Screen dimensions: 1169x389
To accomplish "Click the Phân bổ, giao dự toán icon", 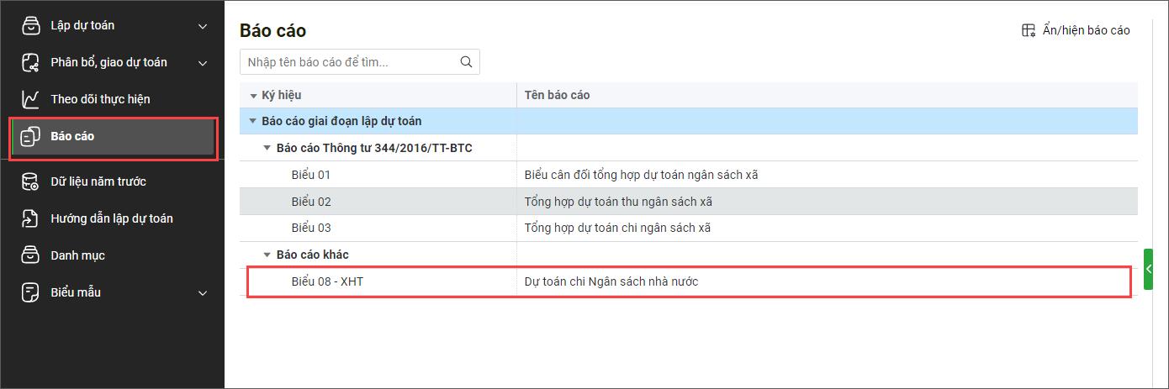I will pyautogui.click(x=30, y=63).
